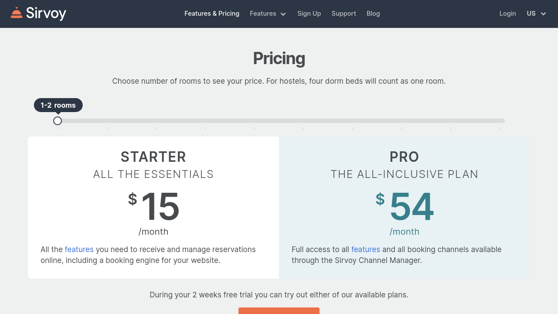The height and width of the screenshot is (314, 558).
Task: Go to Sign Up page
Action: tap(309, 14)
